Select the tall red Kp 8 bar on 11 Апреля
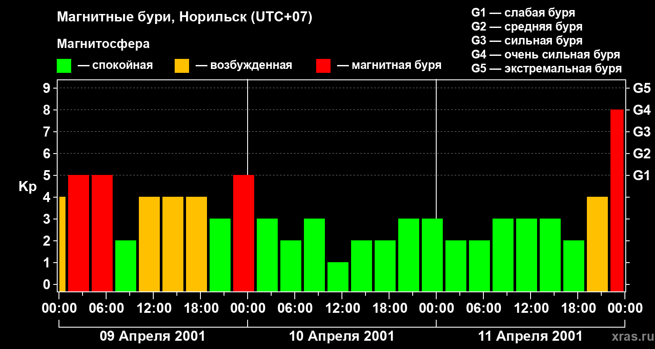The height and width of the screenshot is (349, 655). [x=617, y=200]
